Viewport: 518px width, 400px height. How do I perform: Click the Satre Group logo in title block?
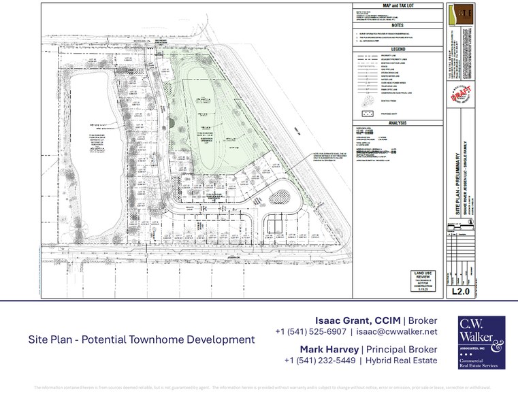461,14
